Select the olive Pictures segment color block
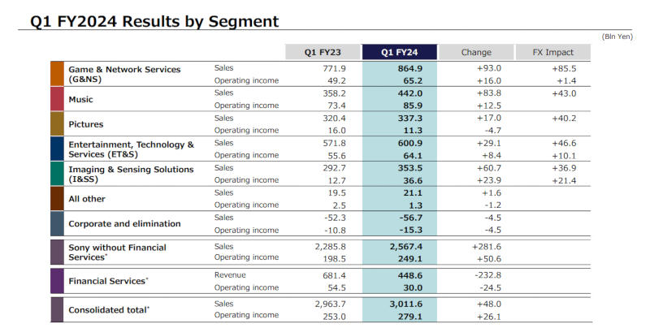 (x=57, y=124)
